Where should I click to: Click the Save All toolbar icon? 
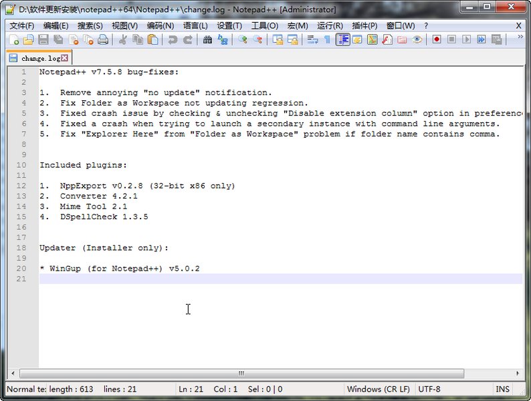[58, 39]
